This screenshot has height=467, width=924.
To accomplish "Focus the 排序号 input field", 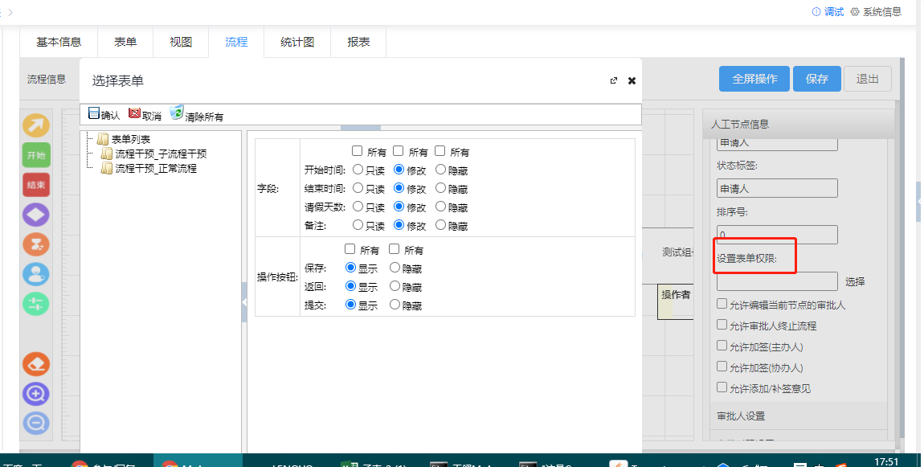I will 777,234.
